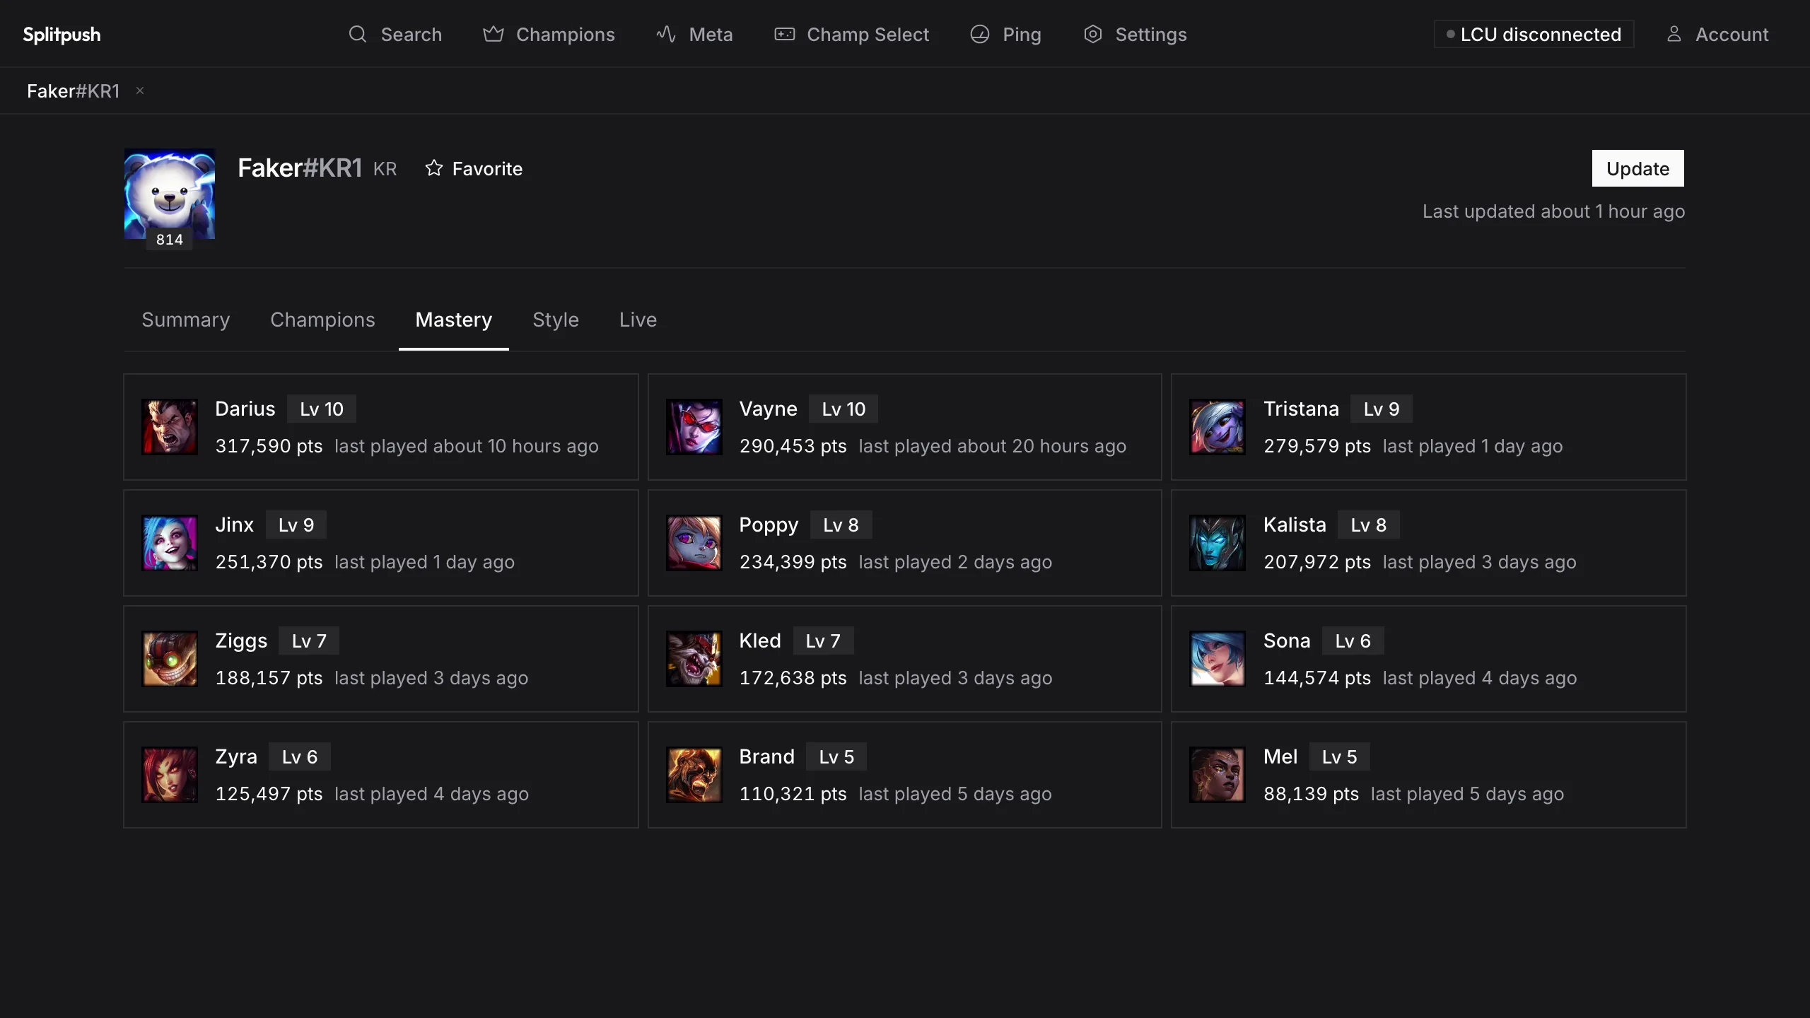Click the Ziggs champion portrait

click(x=170, y=659)
